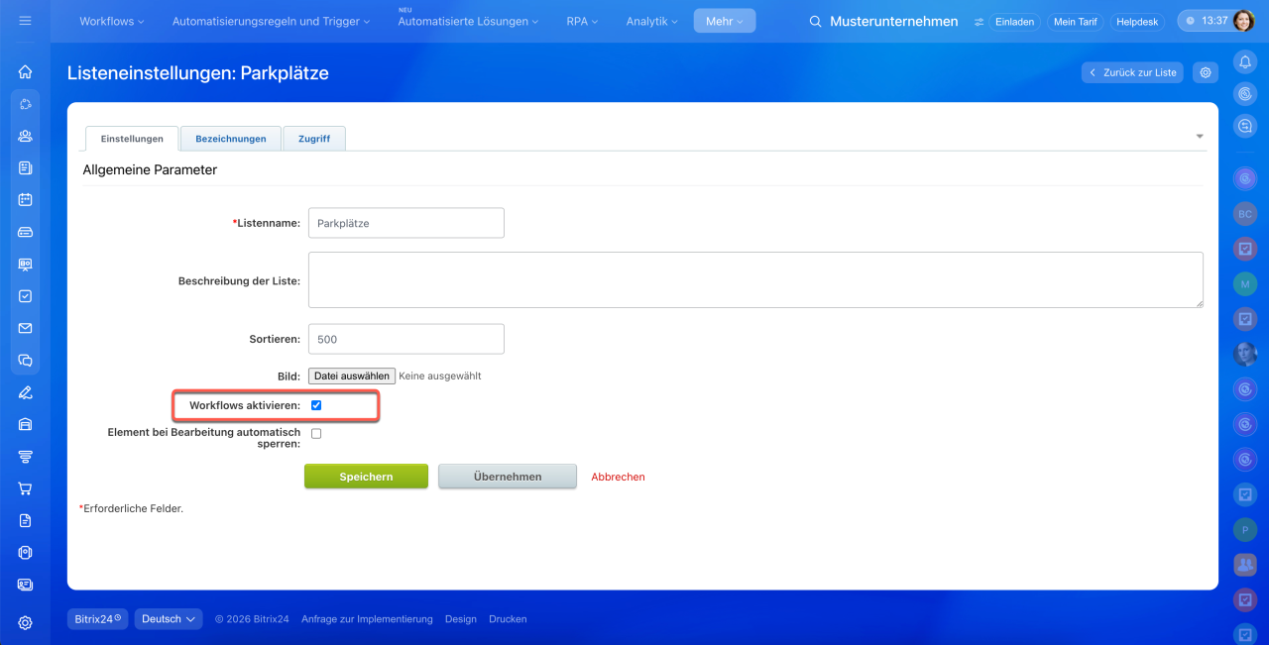Switch to the Zugriff tab
Image resolution: width=1269 pixels, height=645 pixels.
[314, 139]
